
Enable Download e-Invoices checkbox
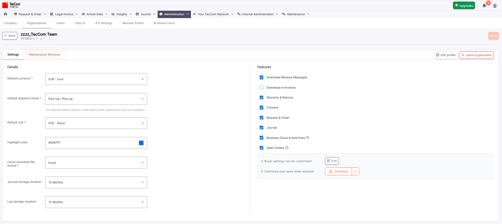261,88
